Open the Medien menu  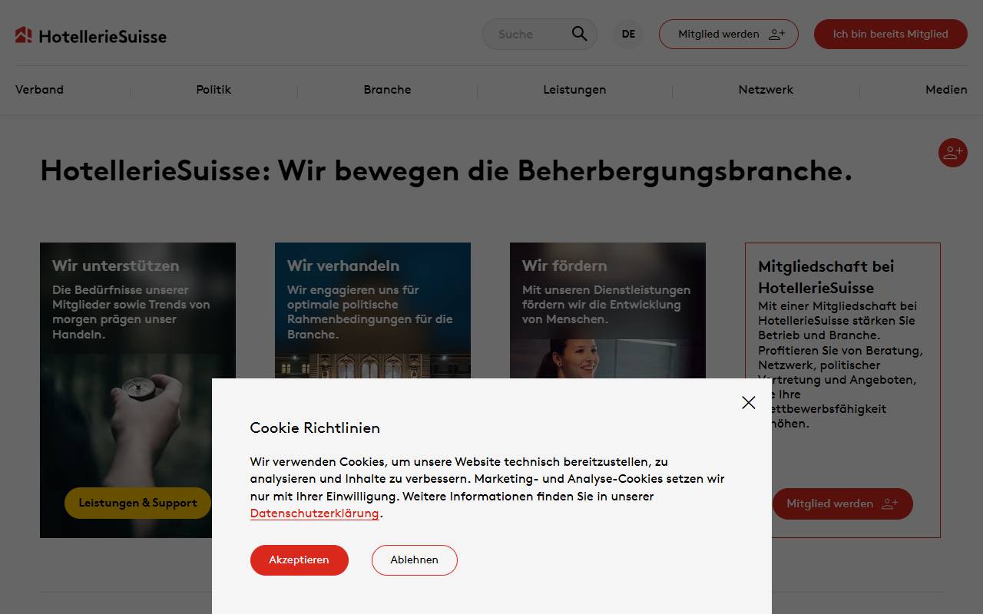coord(946,90)
